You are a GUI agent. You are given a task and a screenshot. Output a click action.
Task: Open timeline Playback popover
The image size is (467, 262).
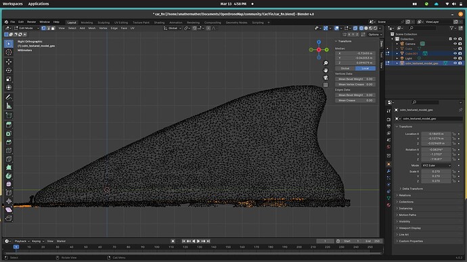click(22, 241)
